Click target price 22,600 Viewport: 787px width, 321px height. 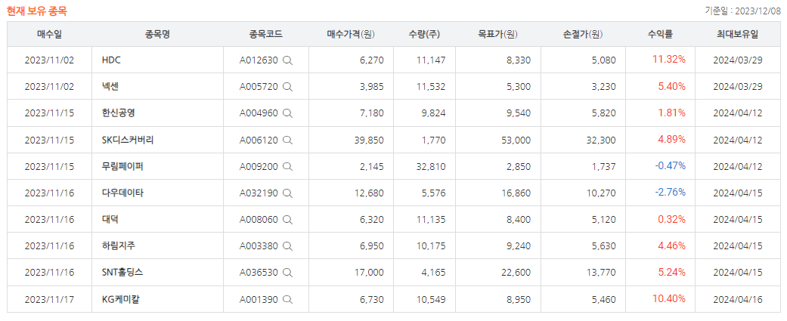pos(515,273)
